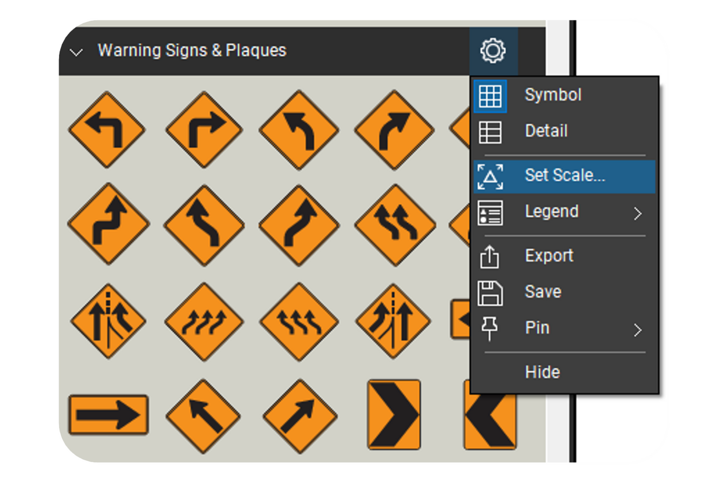Select the horizontal large arrow rectangular sign

(109, 415)
